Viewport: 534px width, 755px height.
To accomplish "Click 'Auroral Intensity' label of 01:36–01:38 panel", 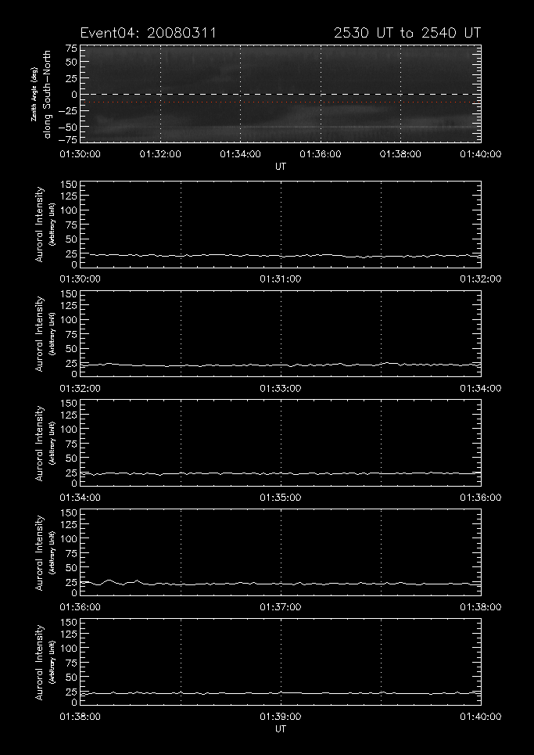I will point(40,552).
